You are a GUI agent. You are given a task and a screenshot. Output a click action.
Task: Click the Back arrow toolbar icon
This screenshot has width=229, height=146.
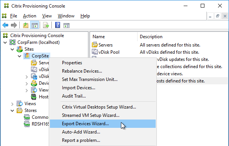(5, 25)
